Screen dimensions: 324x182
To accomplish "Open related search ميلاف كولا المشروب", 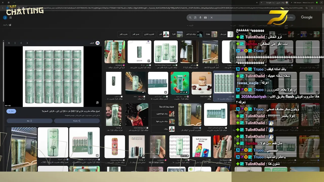I will point(164,114).
